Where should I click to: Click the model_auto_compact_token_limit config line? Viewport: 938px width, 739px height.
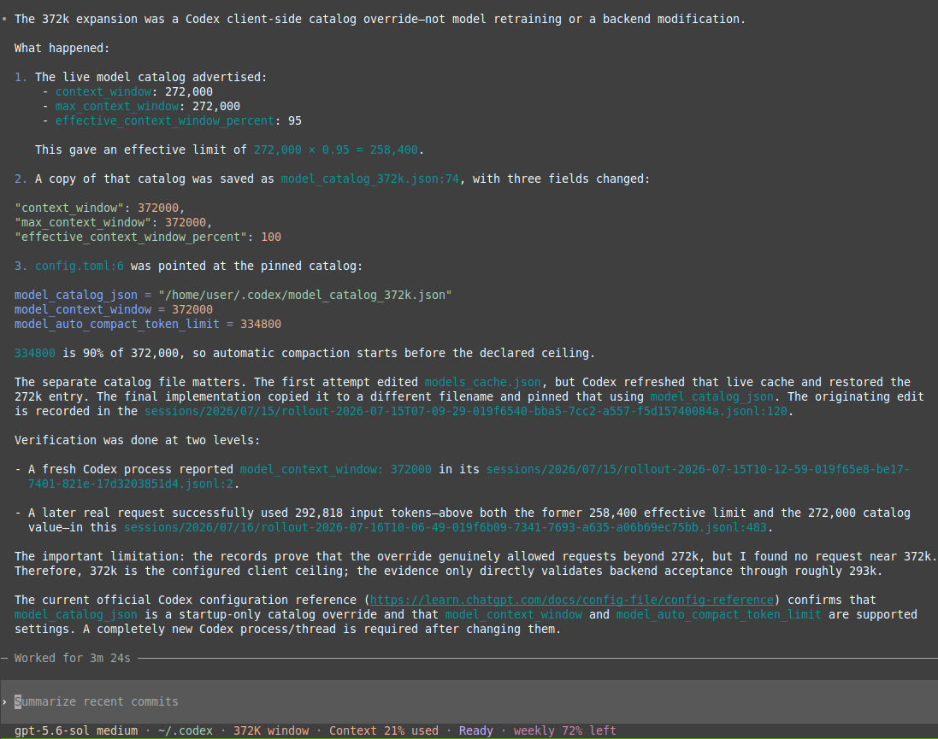(x=148, y=324)
